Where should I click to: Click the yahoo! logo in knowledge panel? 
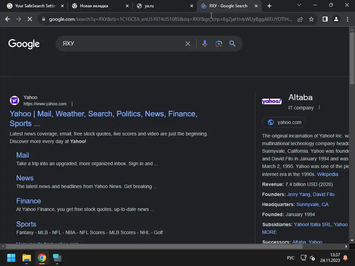coord(272,101)
